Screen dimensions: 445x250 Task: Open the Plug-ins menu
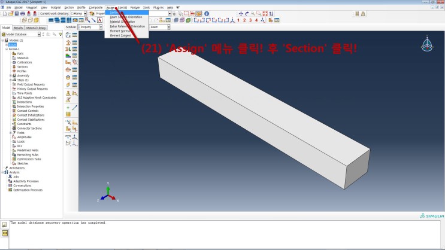[x=158, y=8]
